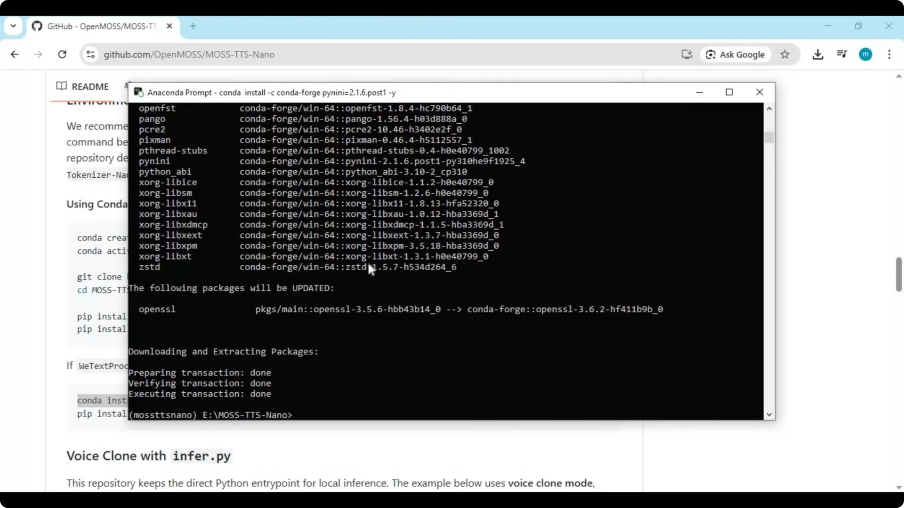This screenshot has height=508, width=904.
Task: Open Chrome three-dot menu
Action: click(x=889, y=55)
